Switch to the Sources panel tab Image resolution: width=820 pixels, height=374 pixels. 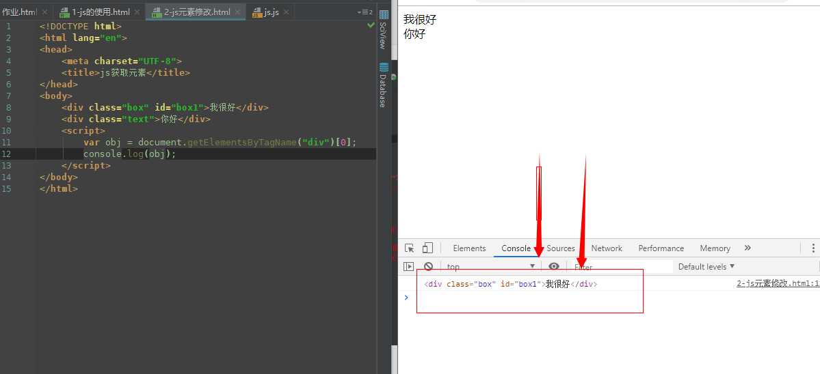click(561, 248)
